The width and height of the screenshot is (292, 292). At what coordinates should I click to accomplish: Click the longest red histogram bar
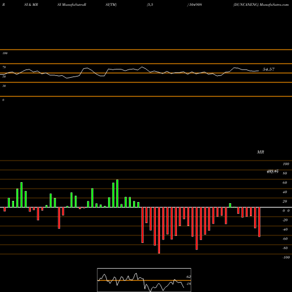[x=159, y=230]
